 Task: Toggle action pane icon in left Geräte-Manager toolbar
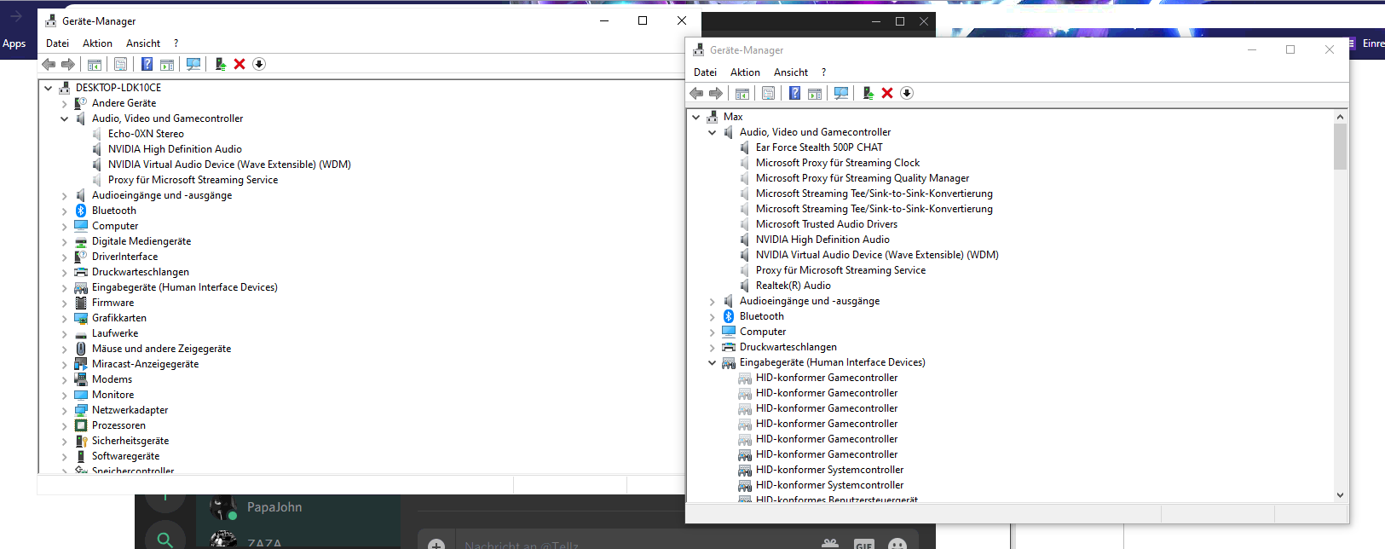(167, 64)
